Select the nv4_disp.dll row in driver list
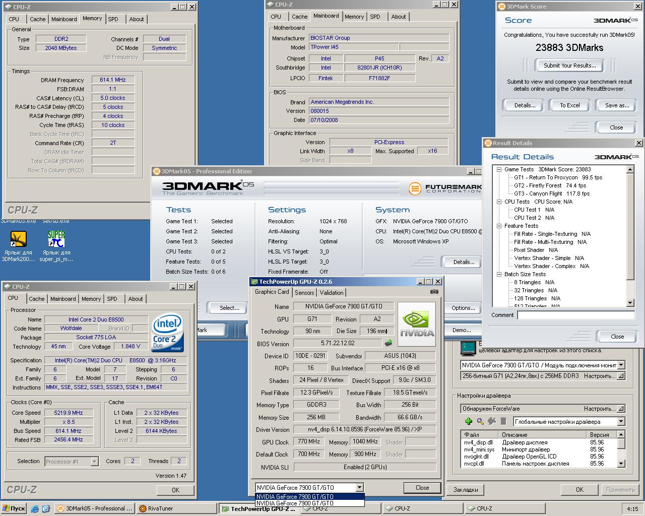Image resolution: width=645 pixels, height=516 pixels. 539,442
